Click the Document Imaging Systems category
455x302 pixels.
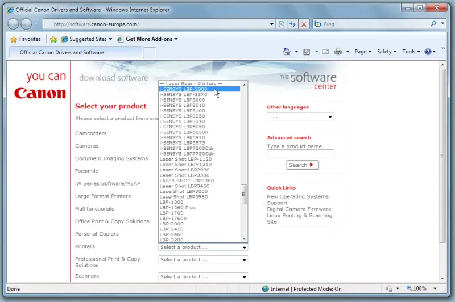111,158
